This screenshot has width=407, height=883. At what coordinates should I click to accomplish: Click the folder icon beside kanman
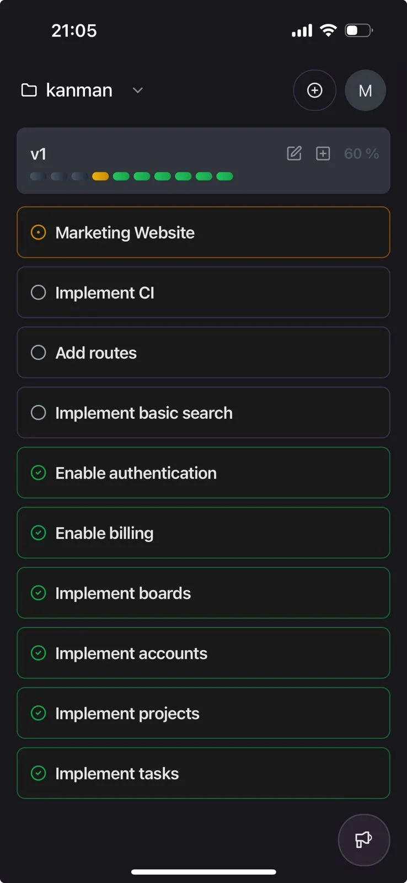(28, 90)
